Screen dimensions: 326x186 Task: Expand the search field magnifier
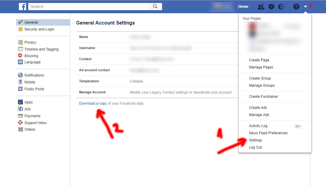click(155, 6)
